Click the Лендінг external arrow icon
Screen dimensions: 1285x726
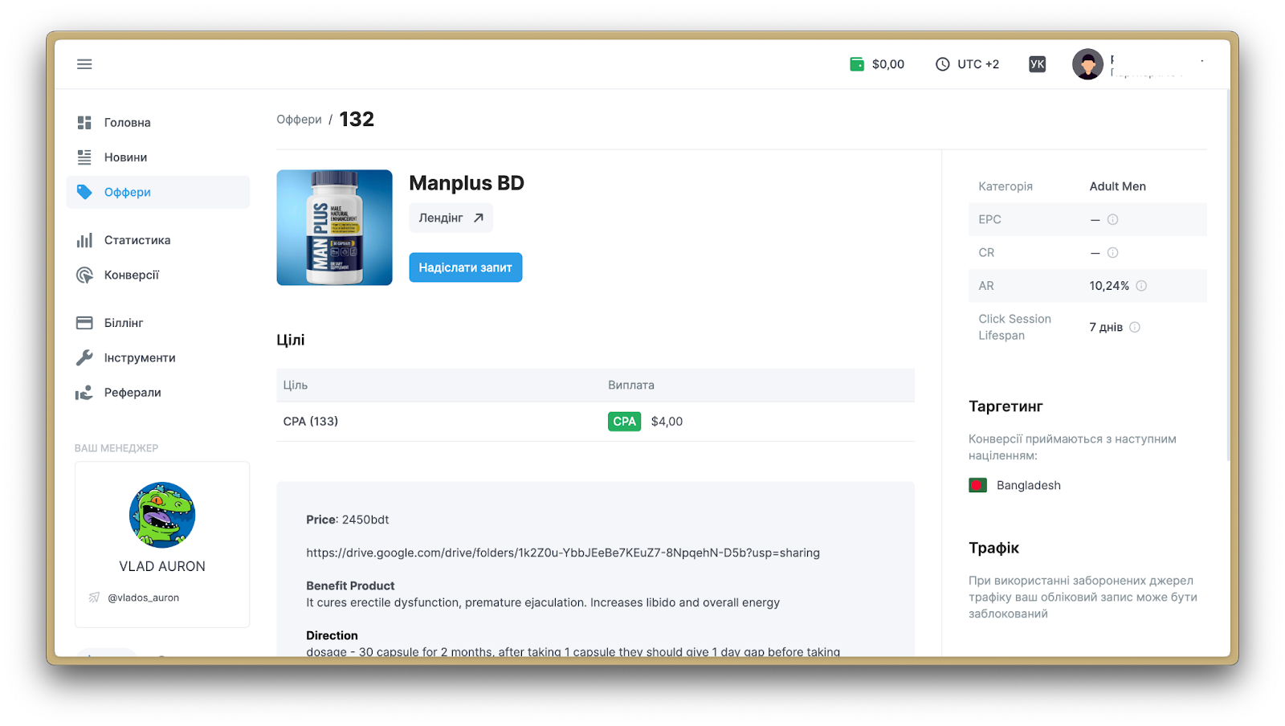[x=479, y=218]
